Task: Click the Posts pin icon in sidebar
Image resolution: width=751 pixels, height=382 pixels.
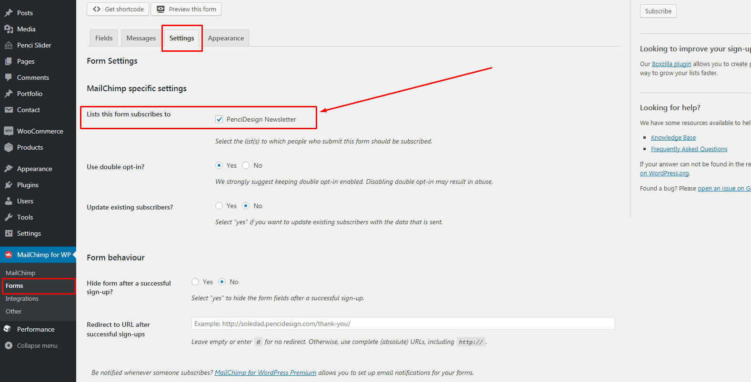Action: click(x=9, y=13)
